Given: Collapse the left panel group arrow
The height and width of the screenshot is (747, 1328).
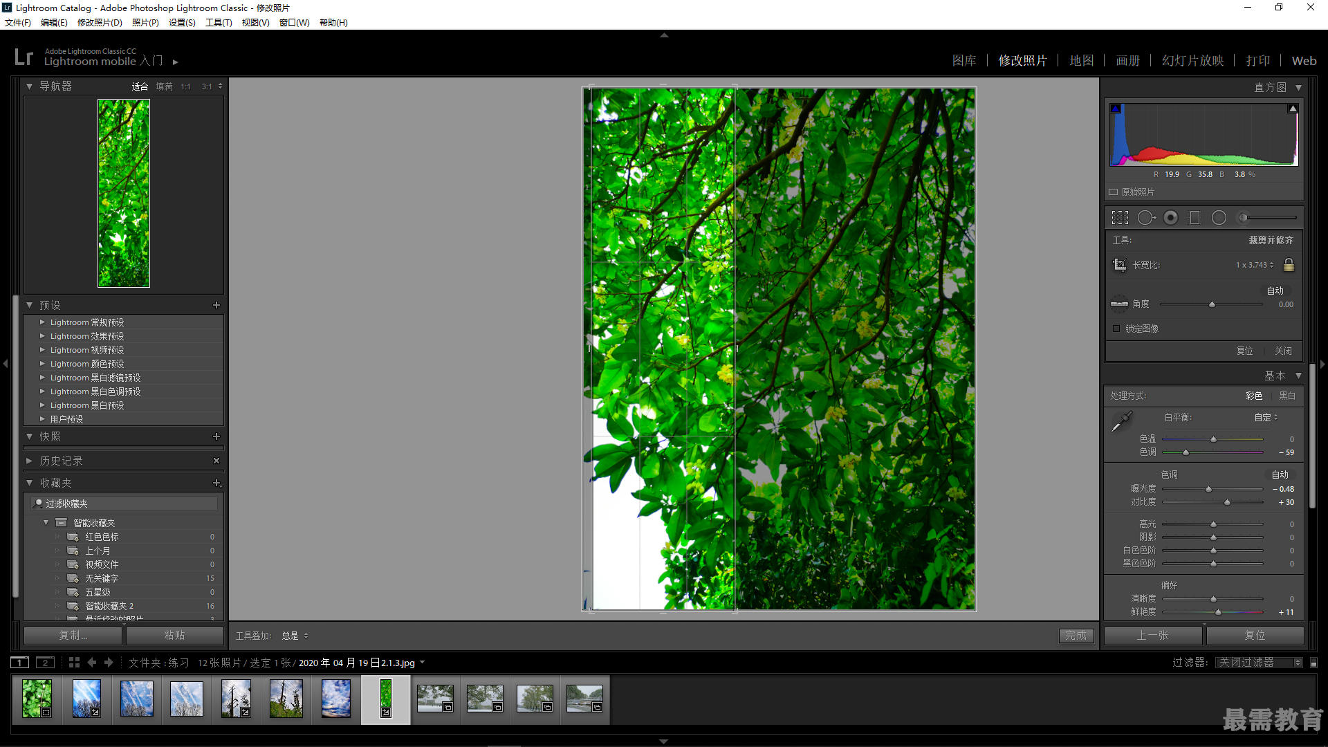Looking at the screenshot, I should pyautogui.click(x=5, y=363).
